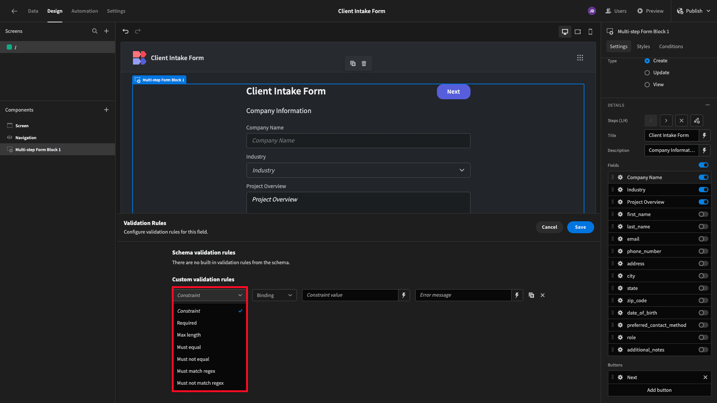
Task: Click the lightning bolt beside Constraint value
Action: [404, 295]
